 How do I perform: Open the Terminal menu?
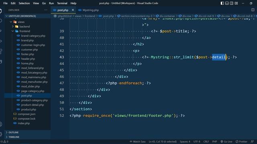[x=62, y=3]
